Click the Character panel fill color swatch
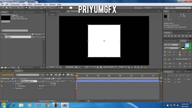 coord(187,45)
